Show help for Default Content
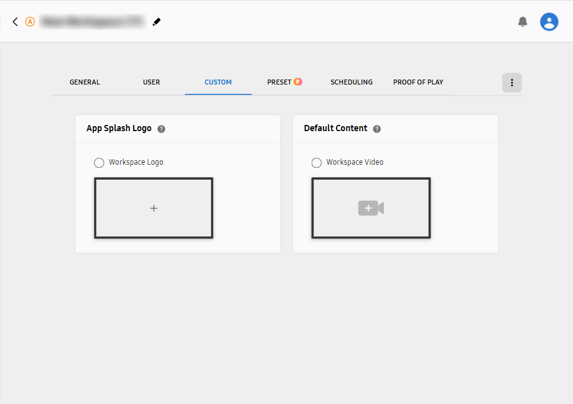Viewport: 573px width, 404px height. pyautogui.click(x=376, y=129)
